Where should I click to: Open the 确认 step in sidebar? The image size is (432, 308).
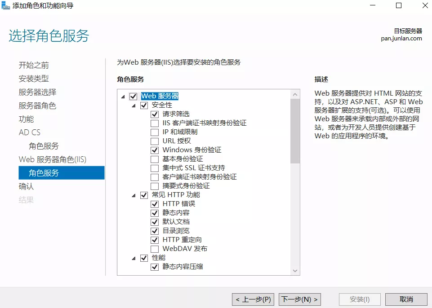tap(26, 186)
